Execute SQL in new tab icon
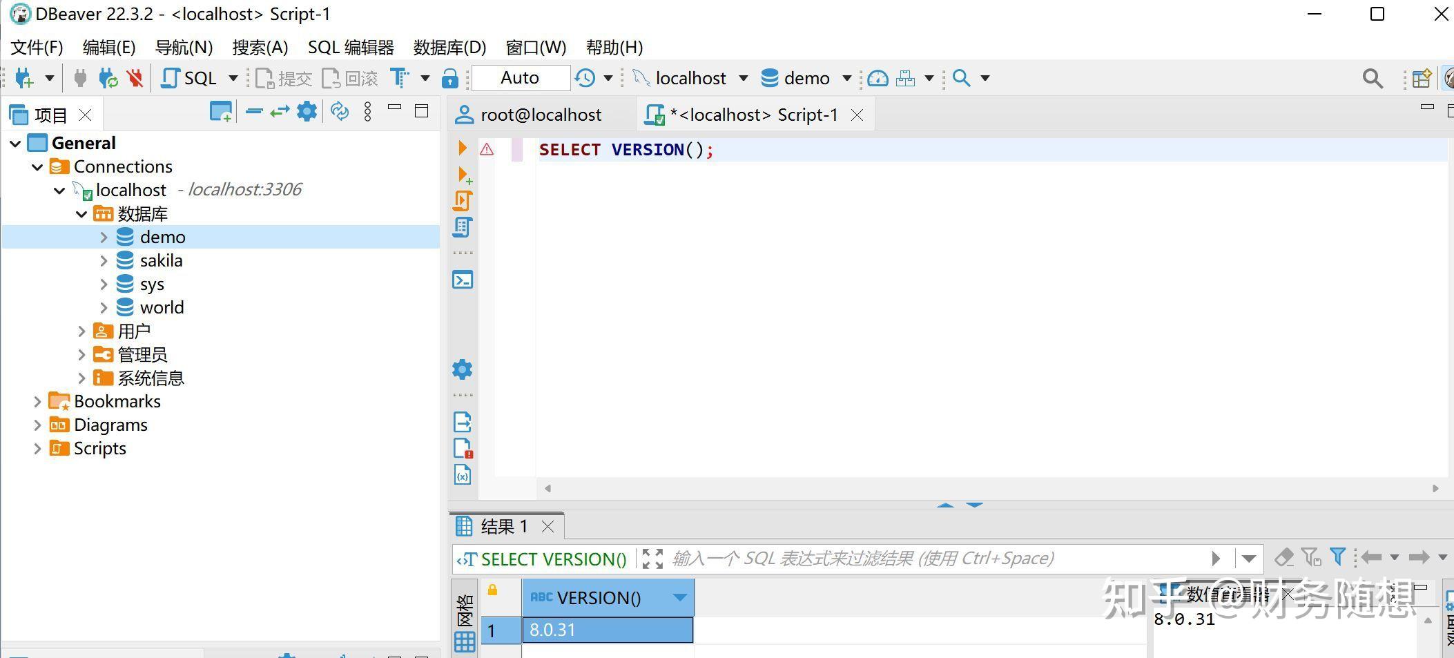This screenshot has width=1454, height=658. [465, 175]
